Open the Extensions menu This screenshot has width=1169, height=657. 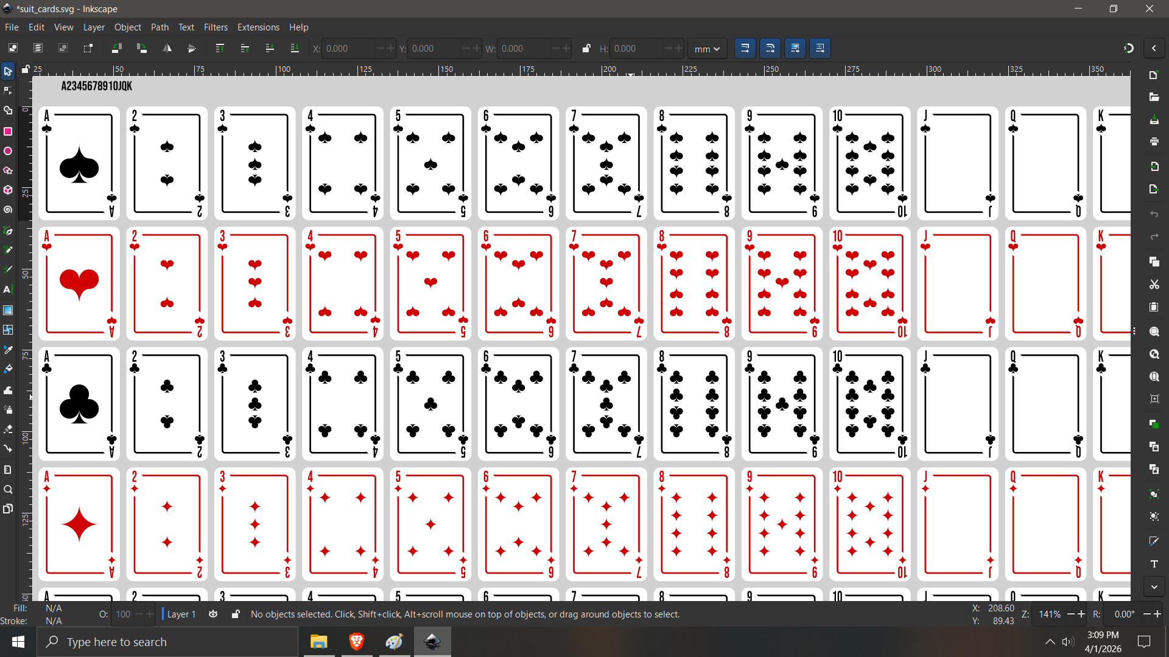click(x=258, y=27)
